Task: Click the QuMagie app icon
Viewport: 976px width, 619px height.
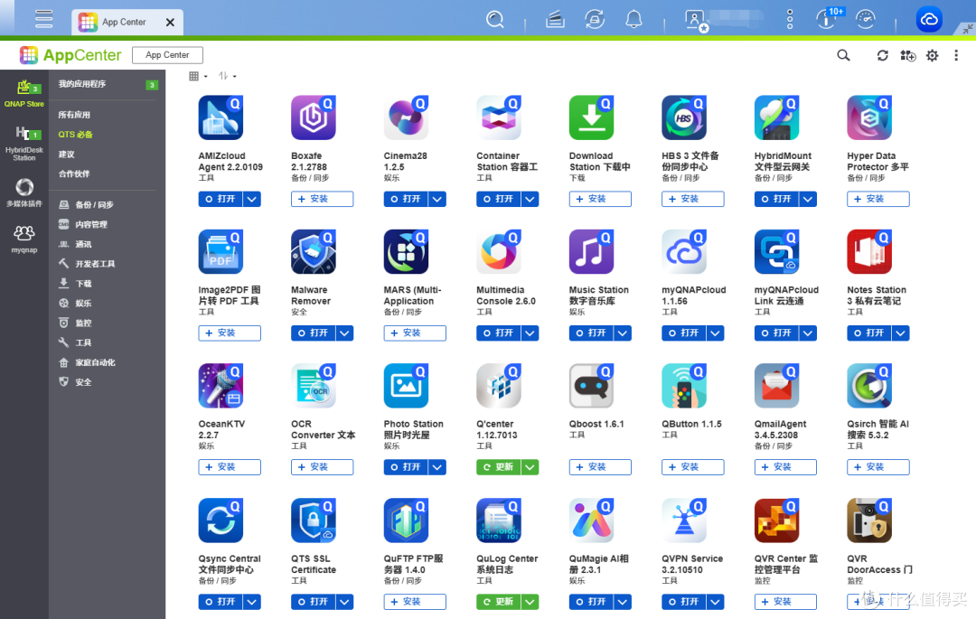Action: [x=591, y=521]
